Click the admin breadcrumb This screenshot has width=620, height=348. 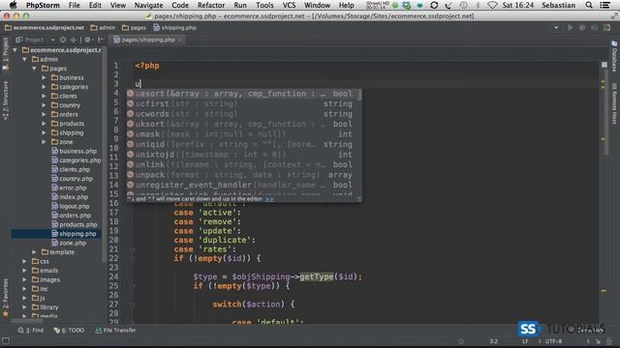[x=103, y=28]
